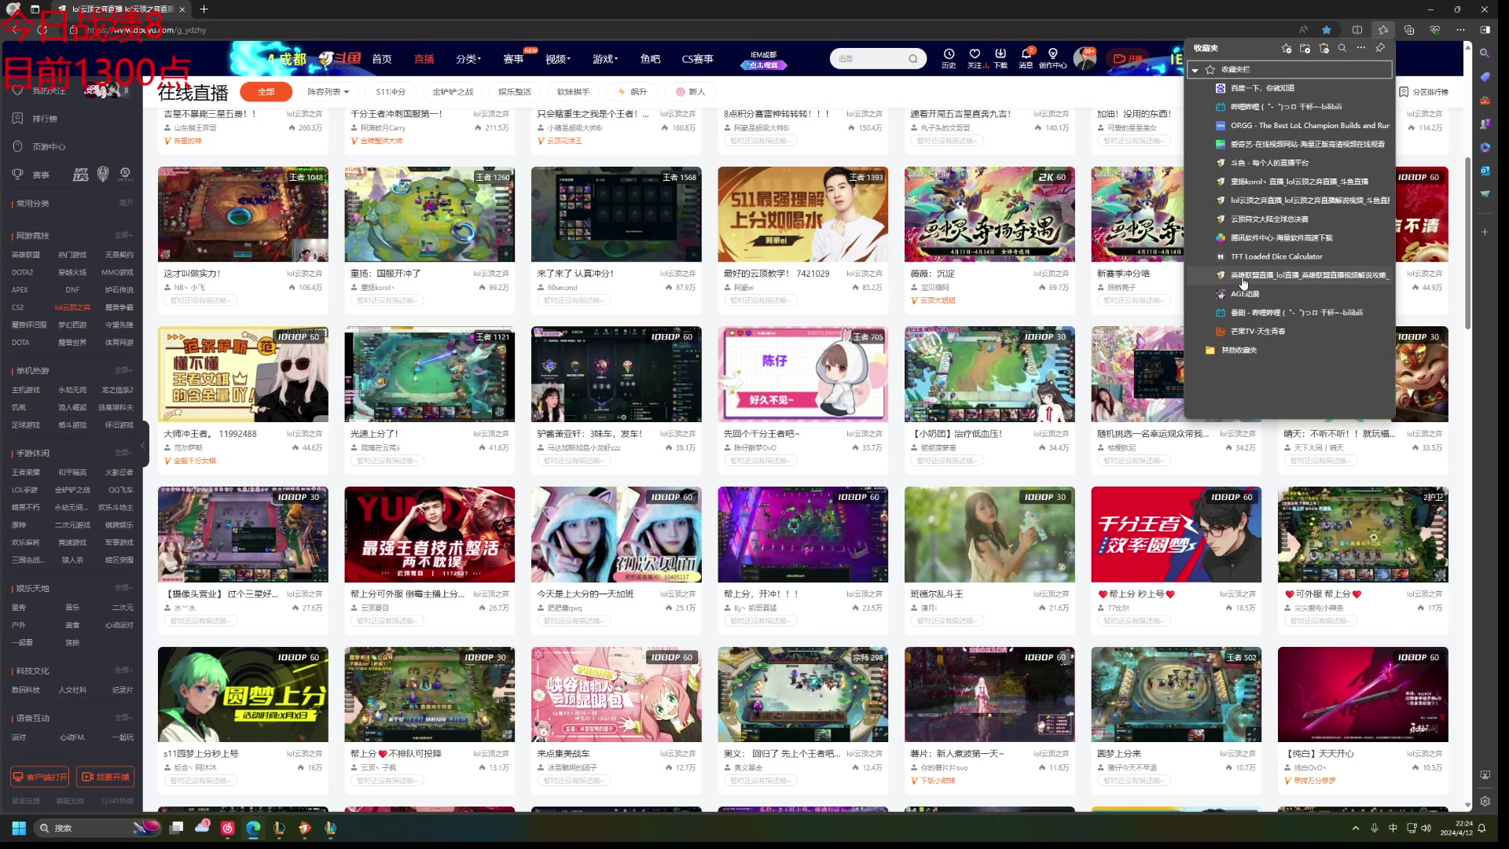Select the S11冲分 filter tab
The image size is (1509, 849).
tap(391, 92)
